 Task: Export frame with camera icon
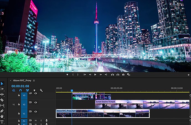point(123,74)
